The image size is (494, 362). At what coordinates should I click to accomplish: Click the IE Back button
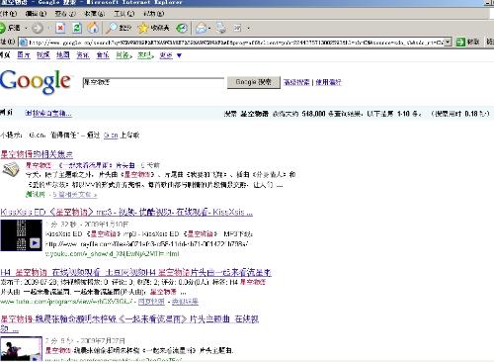pos(11,28)
